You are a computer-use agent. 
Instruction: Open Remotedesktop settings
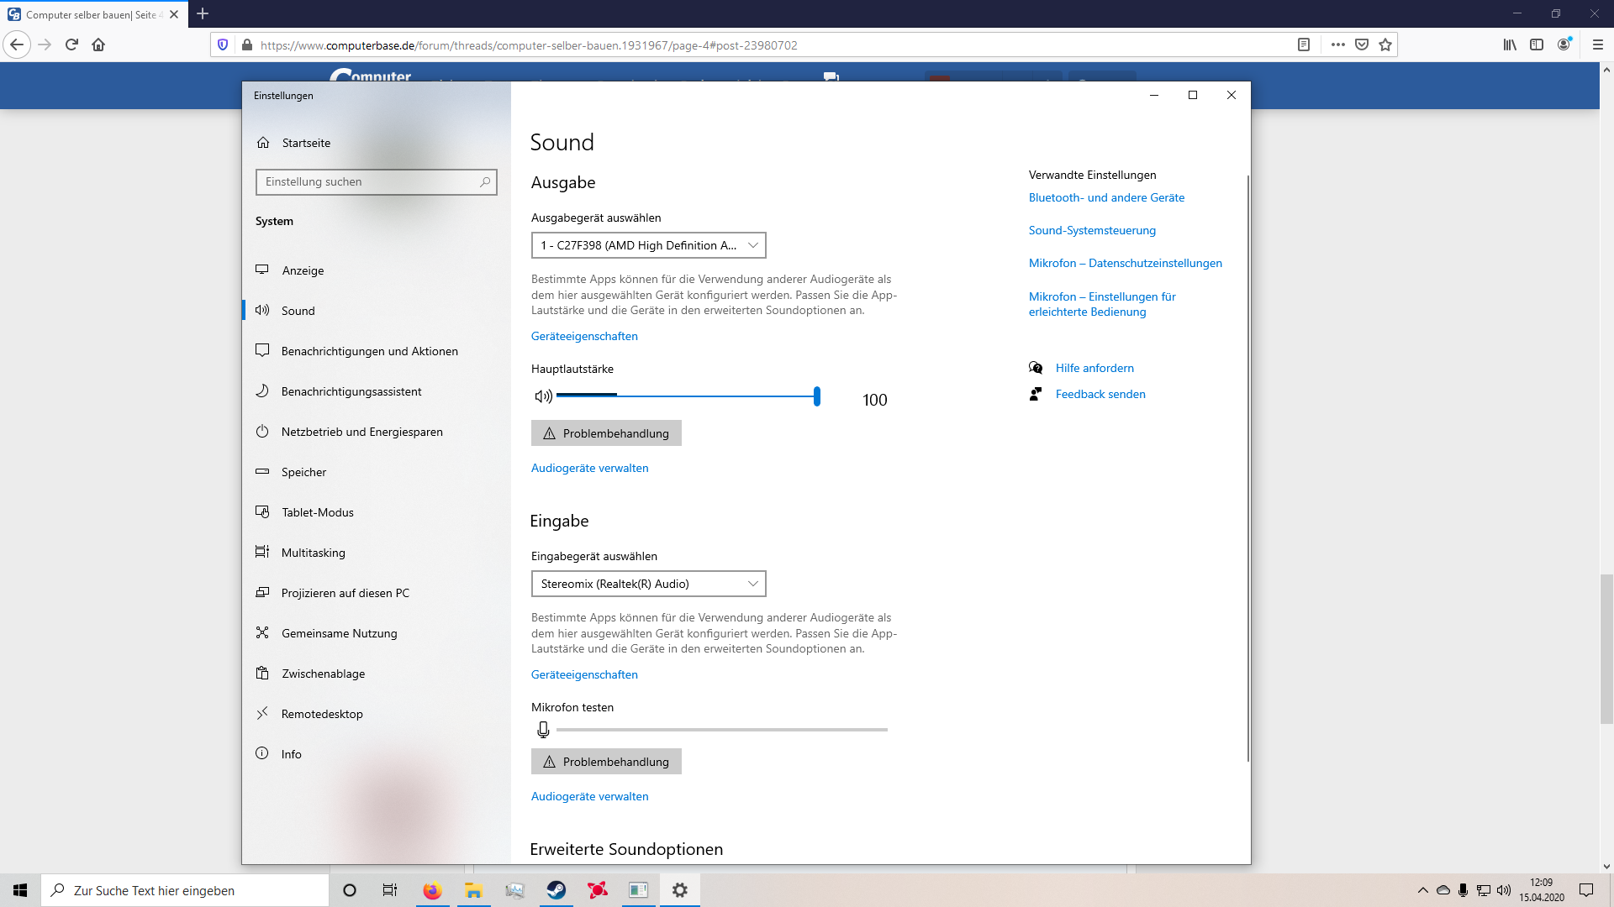pos(377,714)
